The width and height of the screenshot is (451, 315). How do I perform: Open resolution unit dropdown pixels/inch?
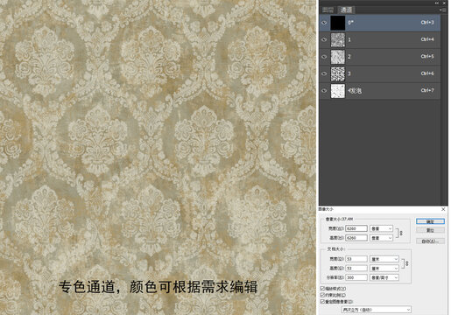click(384, 277)
